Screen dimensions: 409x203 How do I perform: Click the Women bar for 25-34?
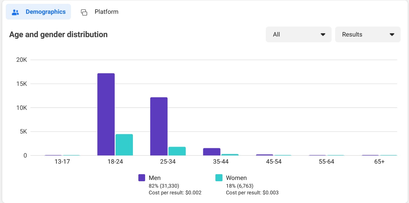pyautogui.click(x=177, y=151)
